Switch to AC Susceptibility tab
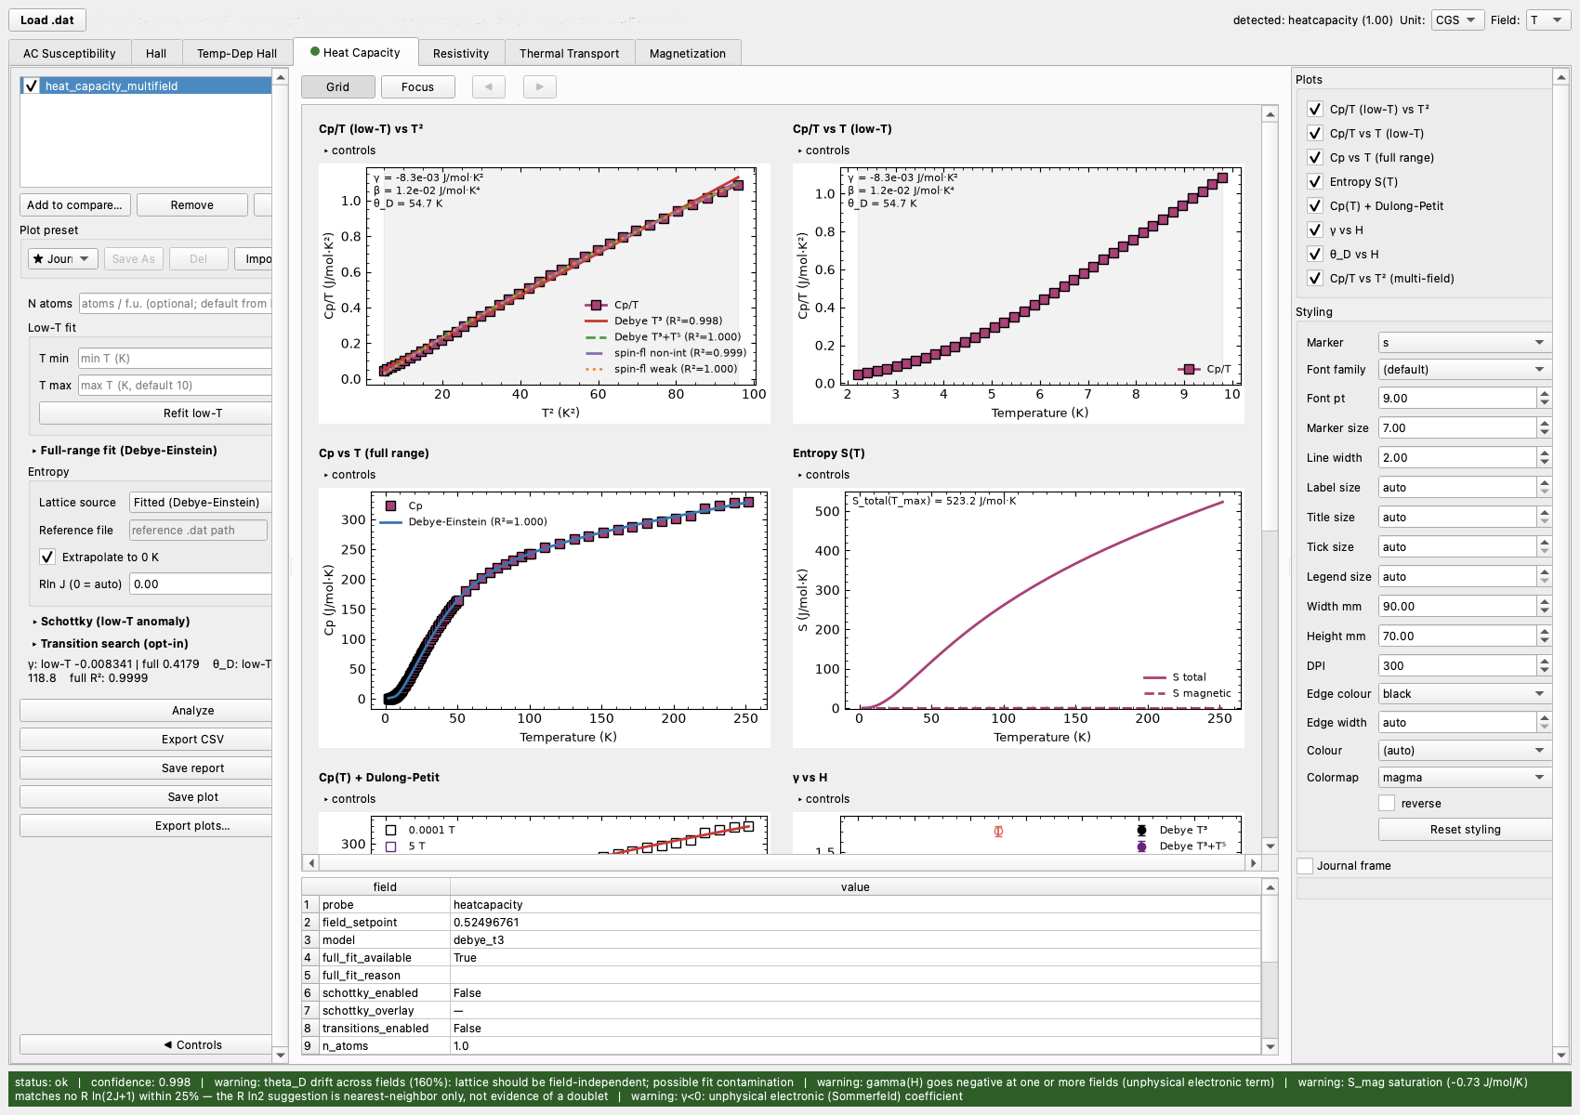This screenshot has width=1580, height=1115. (70, 54)
